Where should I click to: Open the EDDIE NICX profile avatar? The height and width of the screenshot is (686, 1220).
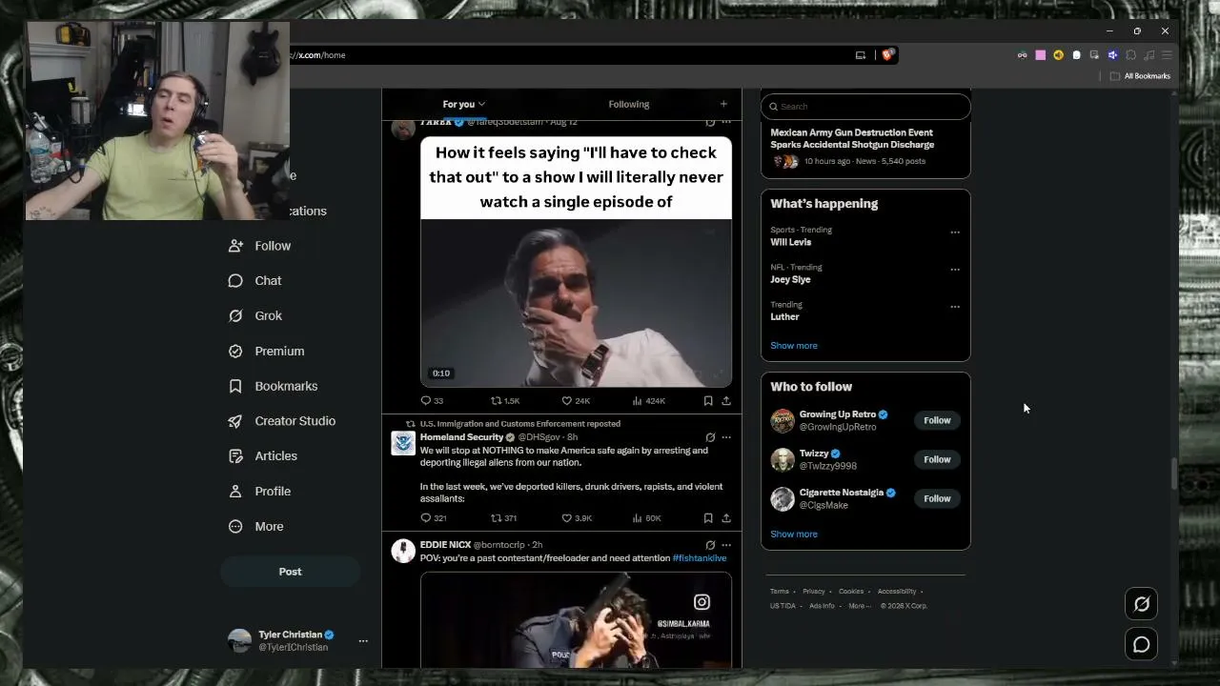click(403, 551)
